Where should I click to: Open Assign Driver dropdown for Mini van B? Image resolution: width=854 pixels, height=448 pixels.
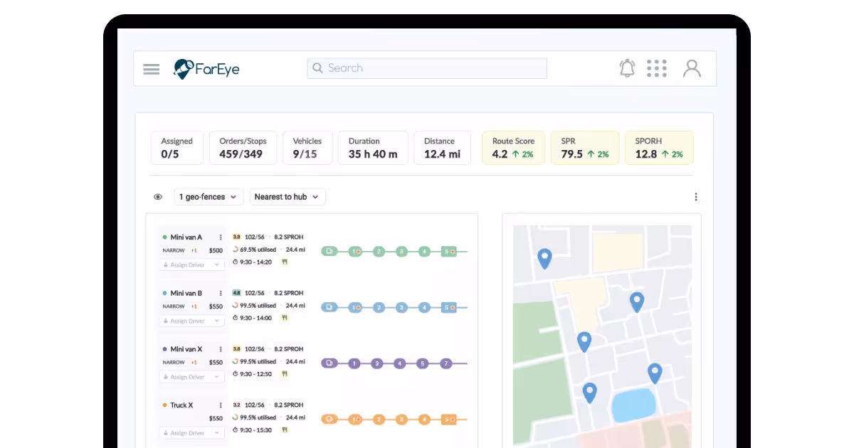[x=191, y=321]
